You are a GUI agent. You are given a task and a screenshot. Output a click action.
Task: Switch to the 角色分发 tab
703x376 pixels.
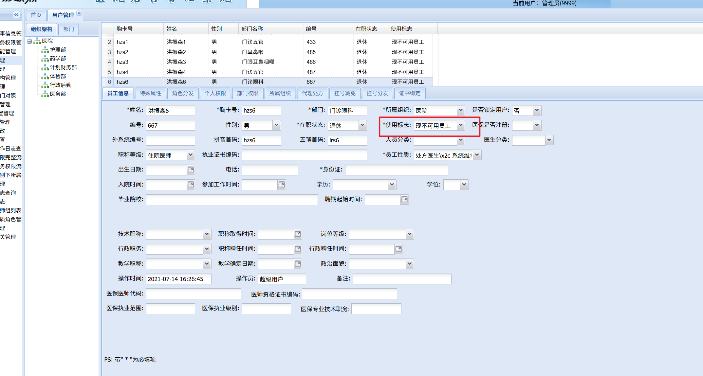(x=183, y=93)
